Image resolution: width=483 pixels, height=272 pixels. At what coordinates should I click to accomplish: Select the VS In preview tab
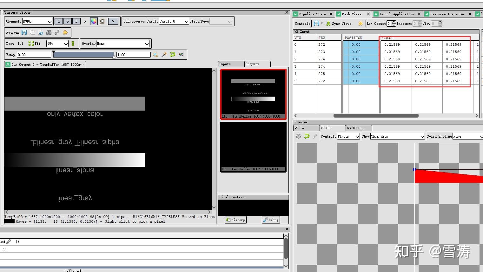tap(306, 128)
